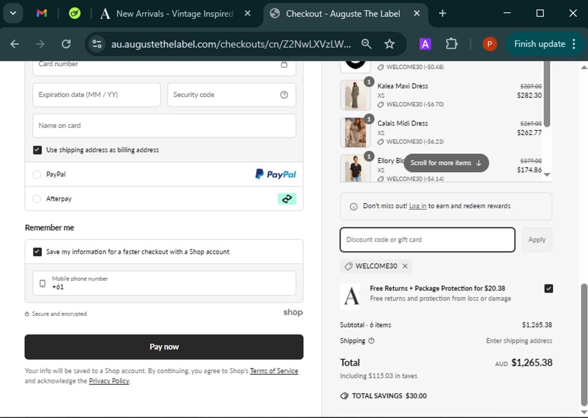Click the WELCOME30 tag icon
The image size is (588, 418).
point(348,266)
